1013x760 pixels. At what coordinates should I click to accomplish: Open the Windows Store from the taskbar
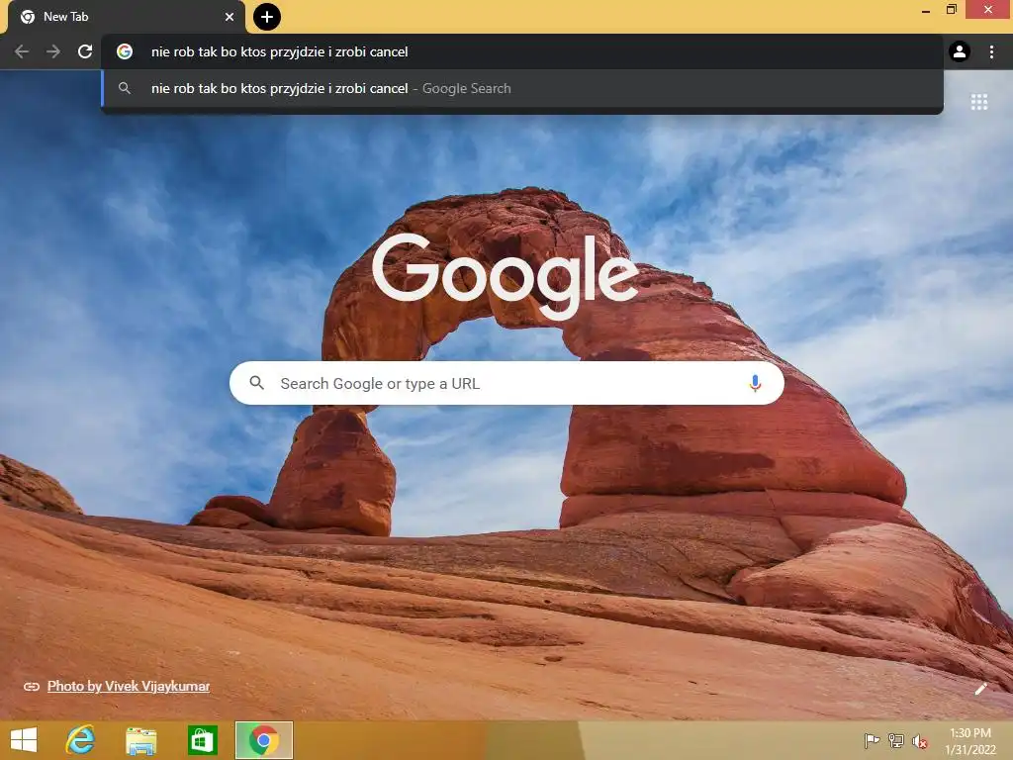point(202,740)
